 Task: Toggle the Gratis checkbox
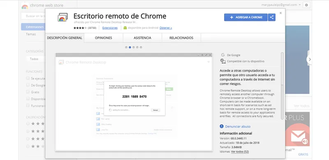pyautogui.click(x=28, y=92)
